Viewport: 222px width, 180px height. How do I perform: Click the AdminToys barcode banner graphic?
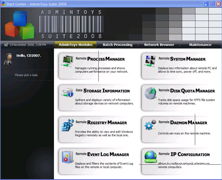click(71, 24)
